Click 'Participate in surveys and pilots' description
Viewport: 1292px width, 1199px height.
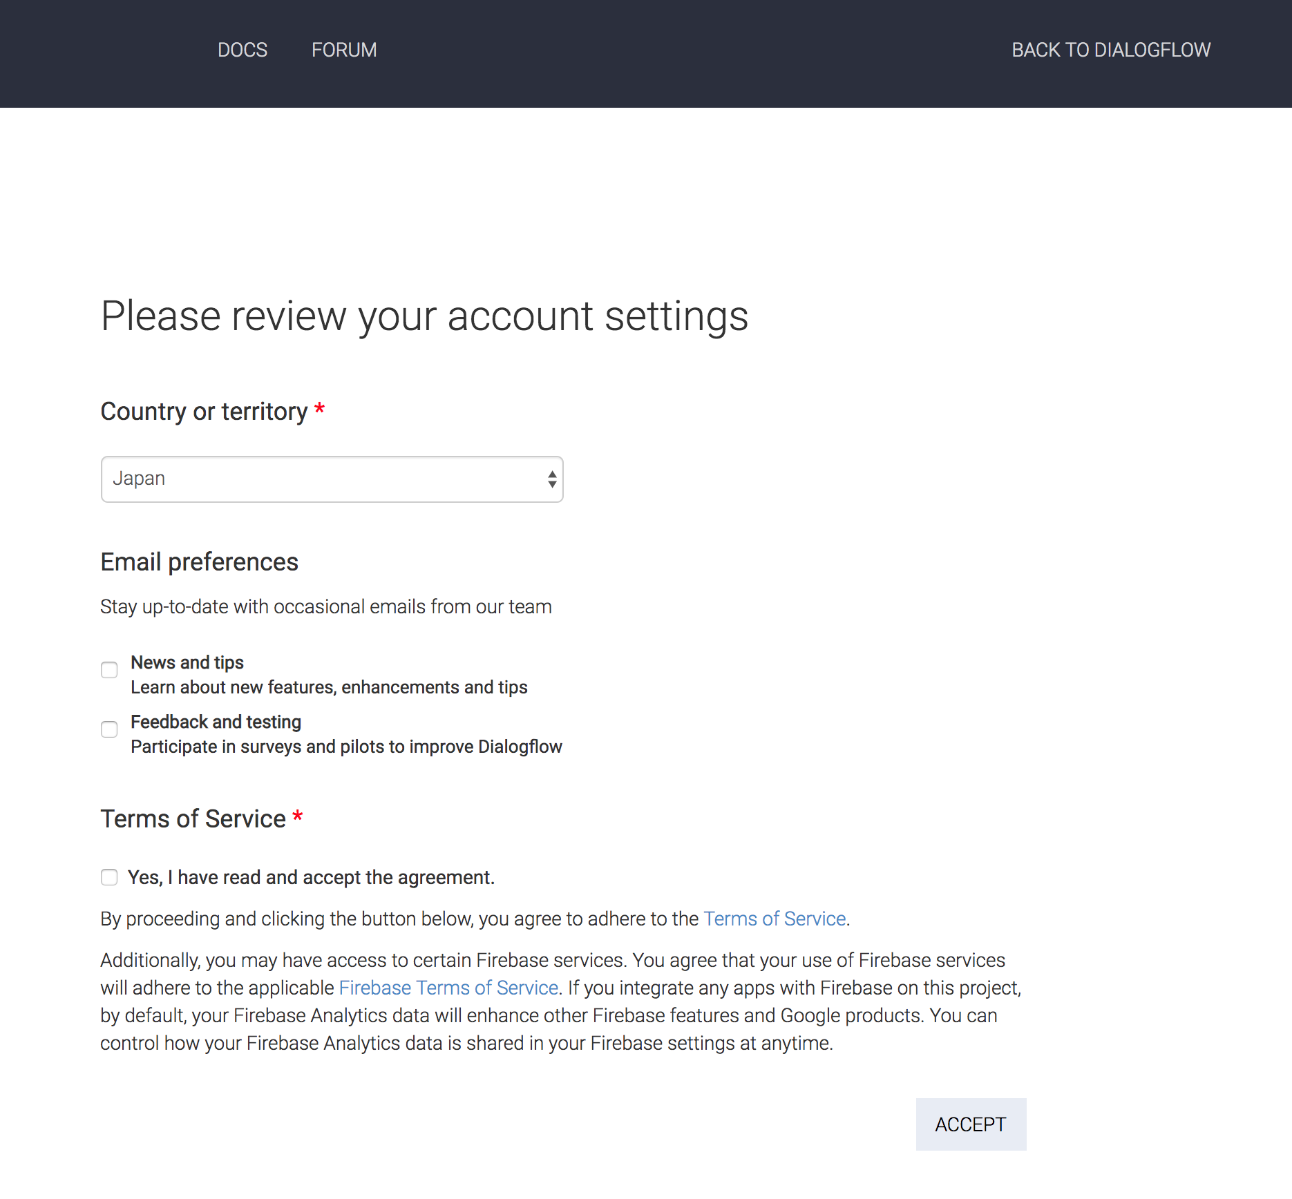(x=346, y=747)
